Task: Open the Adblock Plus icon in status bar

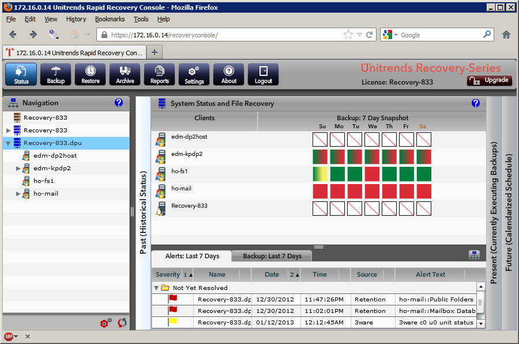Action: click(9, 337)
